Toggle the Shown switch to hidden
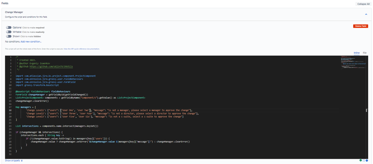The width and height of the screenshot is (373, 164). [9, 36]
